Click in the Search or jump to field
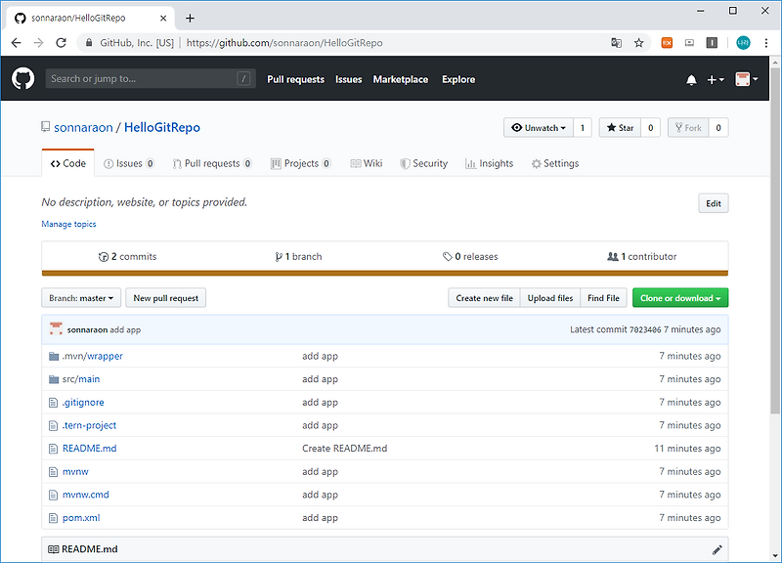The image size is (782, 563). click(x=147, y=78)
